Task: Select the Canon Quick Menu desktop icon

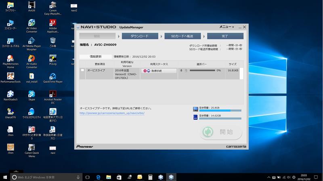Action: click(x=31, y=150)
